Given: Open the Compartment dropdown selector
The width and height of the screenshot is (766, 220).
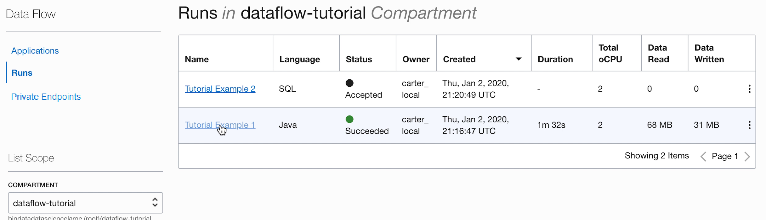Looking at the screenshot, I should coord(85,203).
